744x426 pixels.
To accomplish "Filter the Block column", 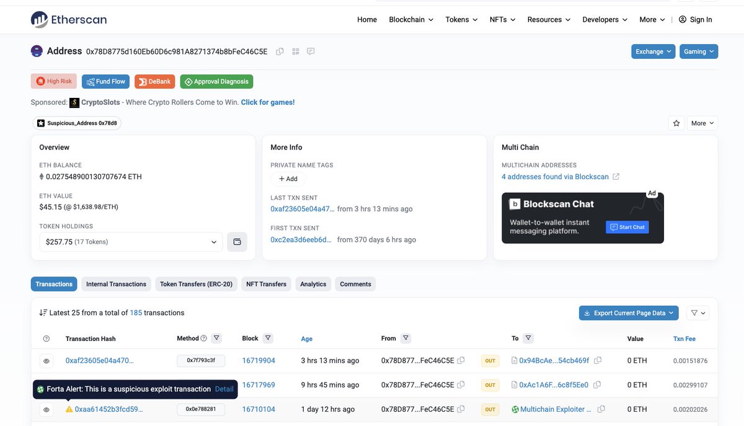I will tap(268, 338).
